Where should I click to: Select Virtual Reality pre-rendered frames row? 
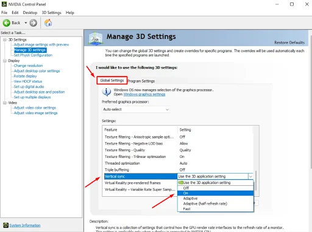pyautogui.click(x=141, y=183)
